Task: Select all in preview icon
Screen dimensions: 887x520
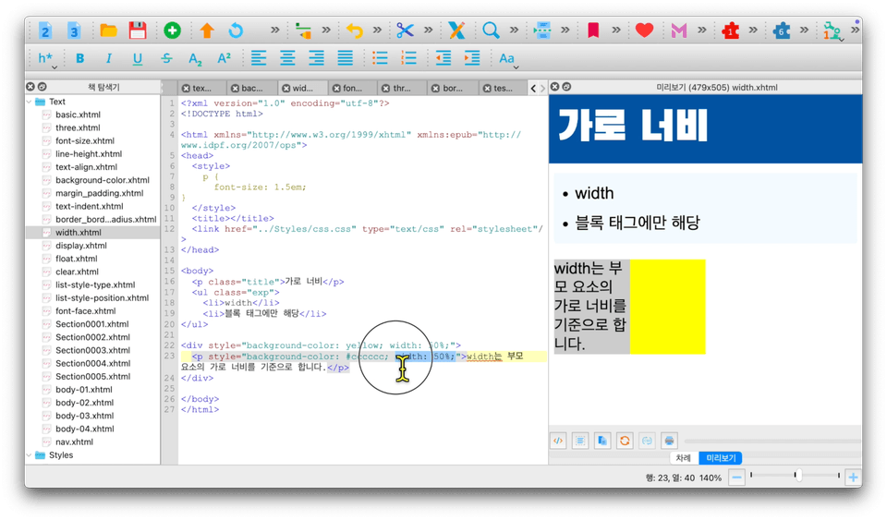Action: tap(580, 441)
